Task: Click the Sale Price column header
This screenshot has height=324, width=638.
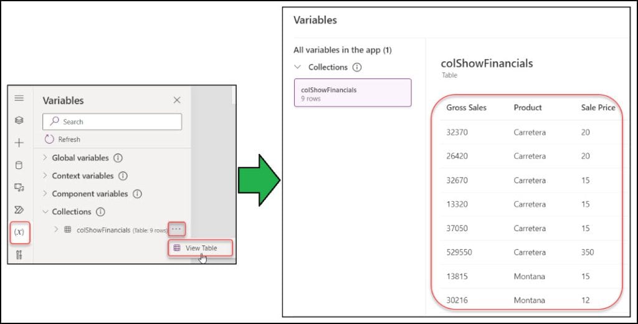Action: 598,107
